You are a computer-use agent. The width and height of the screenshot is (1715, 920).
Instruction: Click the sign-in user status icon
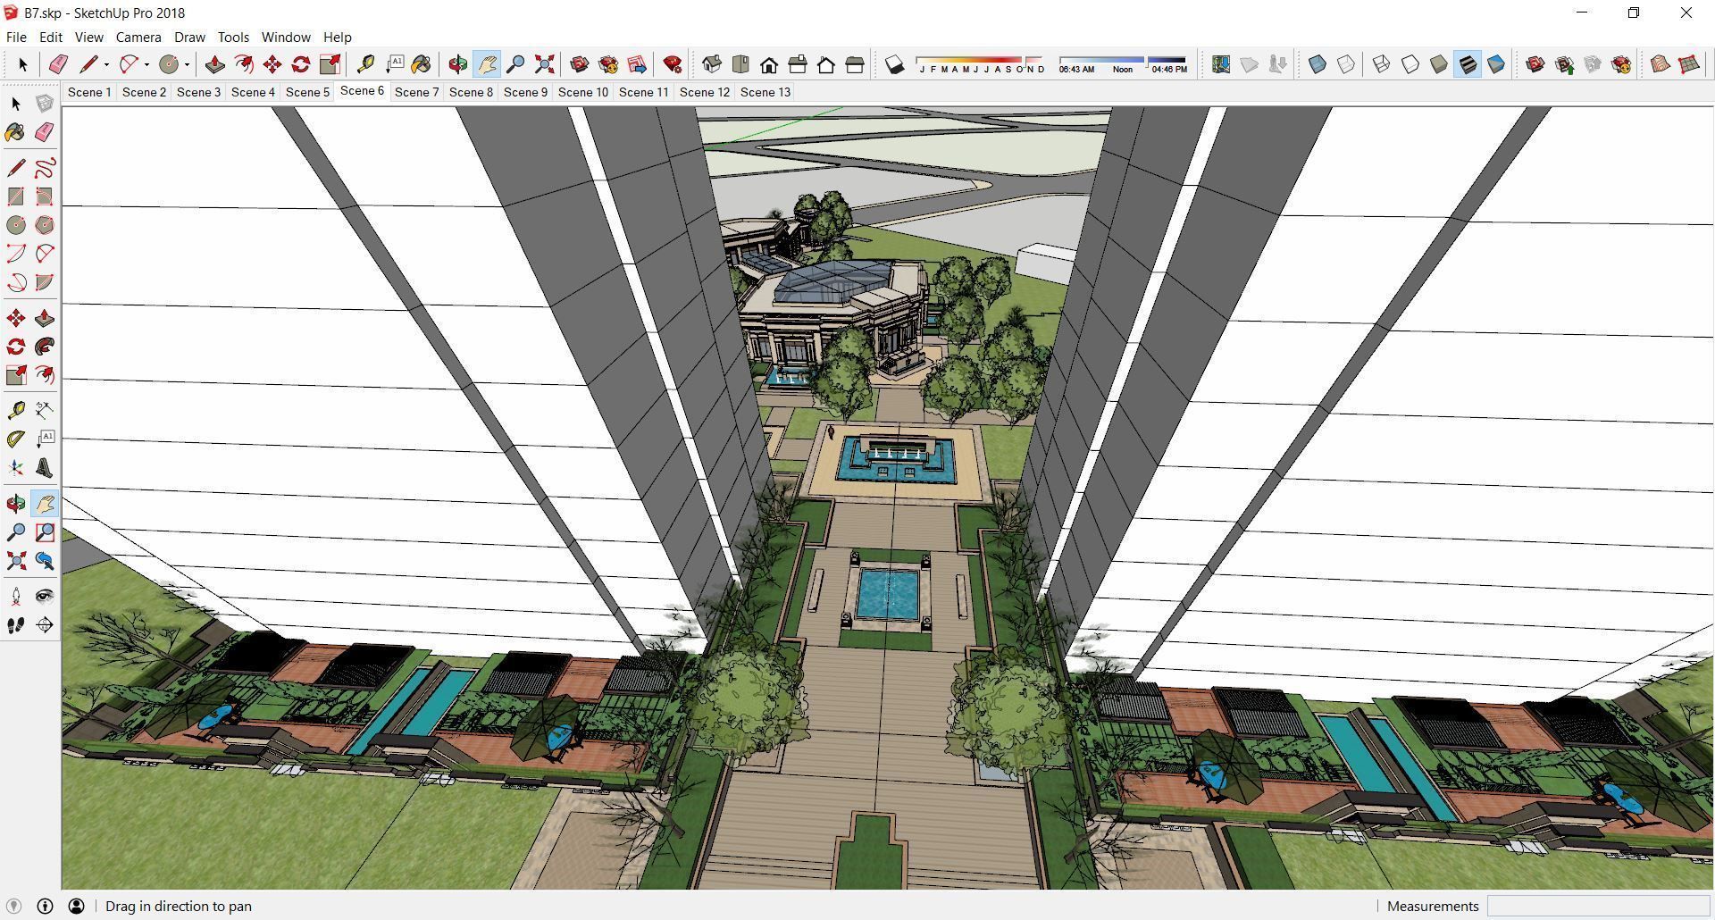[76, 906]
